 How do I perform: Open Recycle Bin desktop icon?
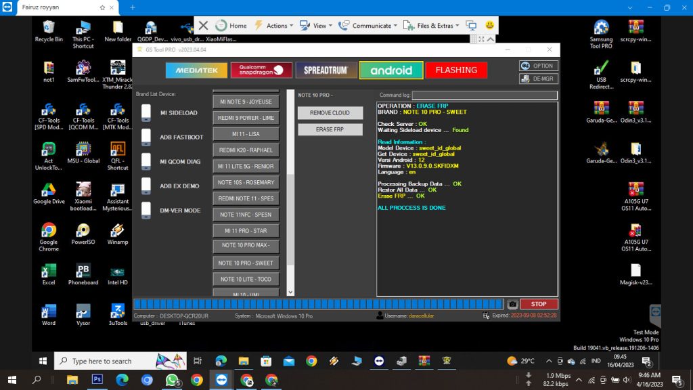[49, 31]
